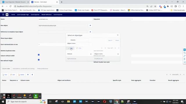Select Eraser tool in annotation toolbar
The height and width of the screenshot is (104, 186).
pyautogui.click(x=30, y=96)
